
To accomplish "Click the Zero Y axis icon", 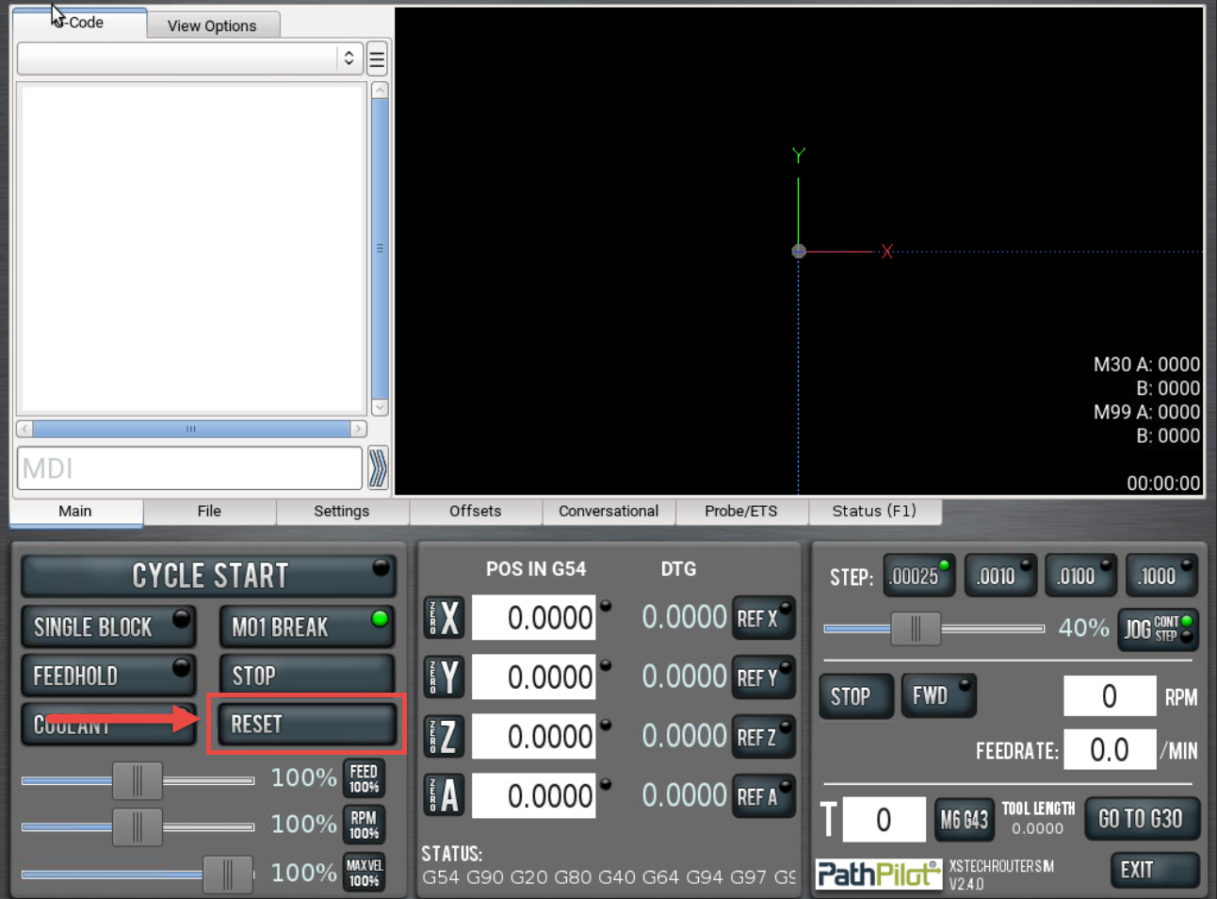I will click(x=444, y=678).
